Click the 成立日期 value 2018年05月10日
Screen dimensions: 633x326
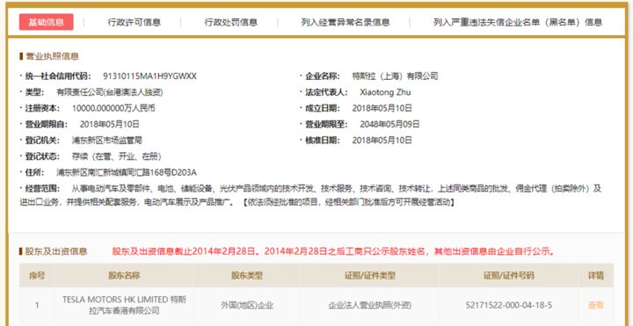(382, 108)
